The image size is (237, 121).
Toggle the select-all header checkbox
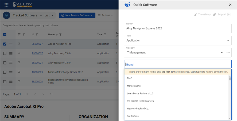5,35
